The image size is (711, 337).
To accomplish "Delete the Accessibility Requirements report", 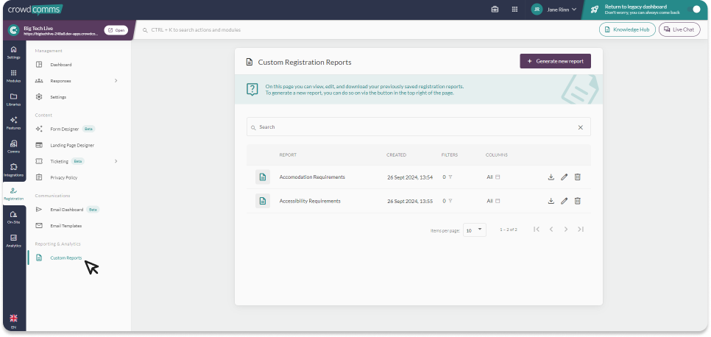I will point(578,201).
